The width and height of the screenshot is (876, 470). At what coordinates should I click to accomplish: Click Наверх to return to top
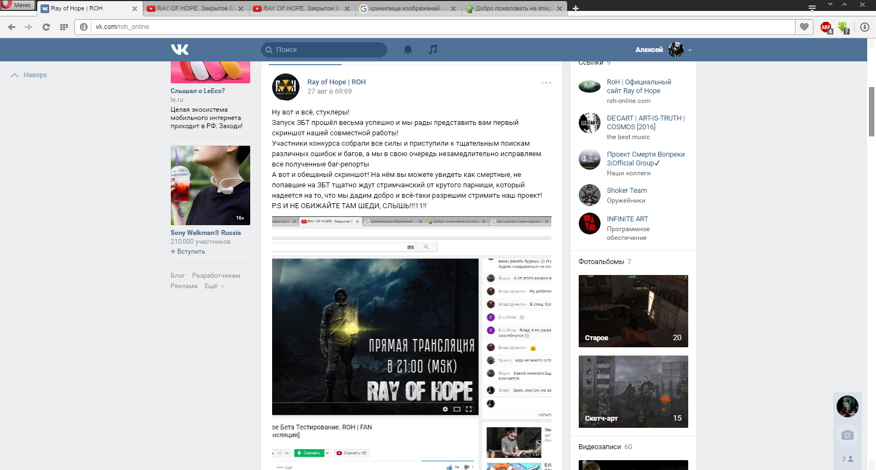29,75
